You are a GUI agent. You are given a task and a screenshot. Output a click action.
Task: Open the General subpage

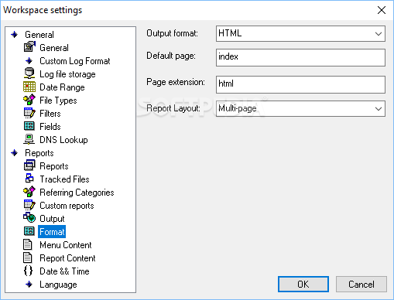tap(54, 48)
